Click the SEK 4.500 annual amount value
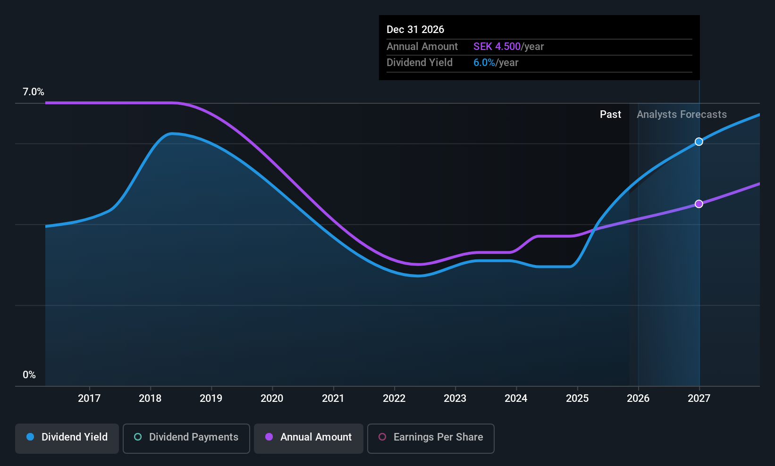This screenshot has width=775, height=466. coord(497,47)
